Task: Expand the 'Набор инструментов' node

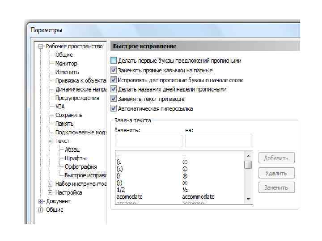Action: click(50, 184)
